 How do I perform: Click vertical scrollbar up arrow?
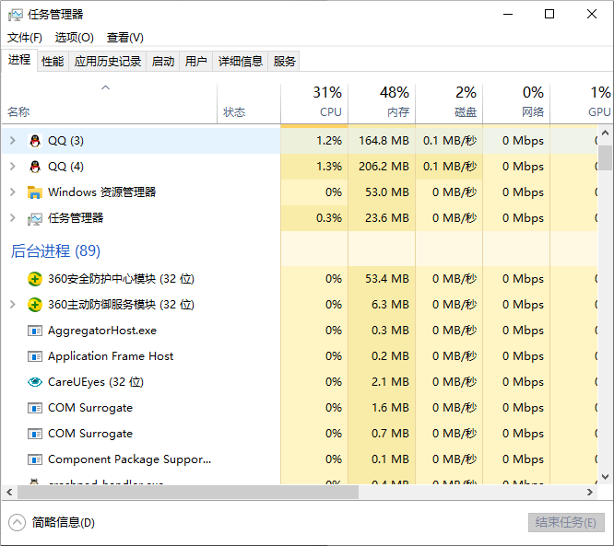[605, 133]
